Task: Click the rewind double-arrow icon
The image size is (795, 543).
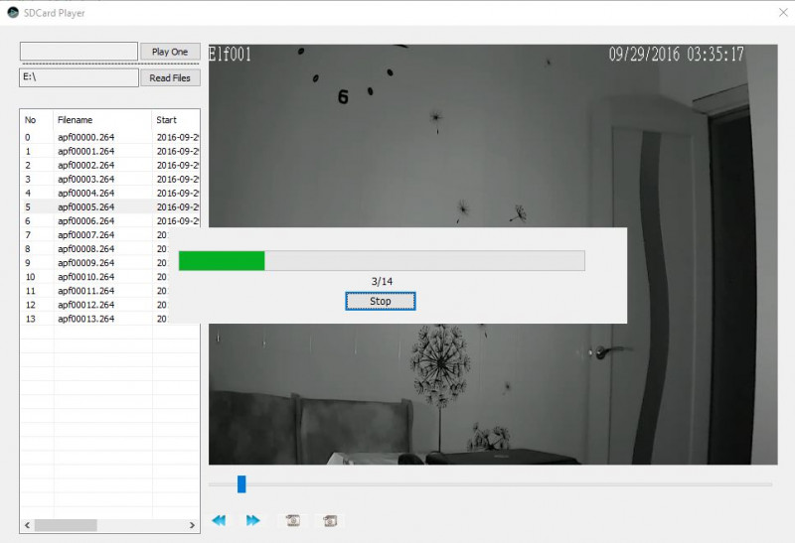Action: [x=220, y=520]
